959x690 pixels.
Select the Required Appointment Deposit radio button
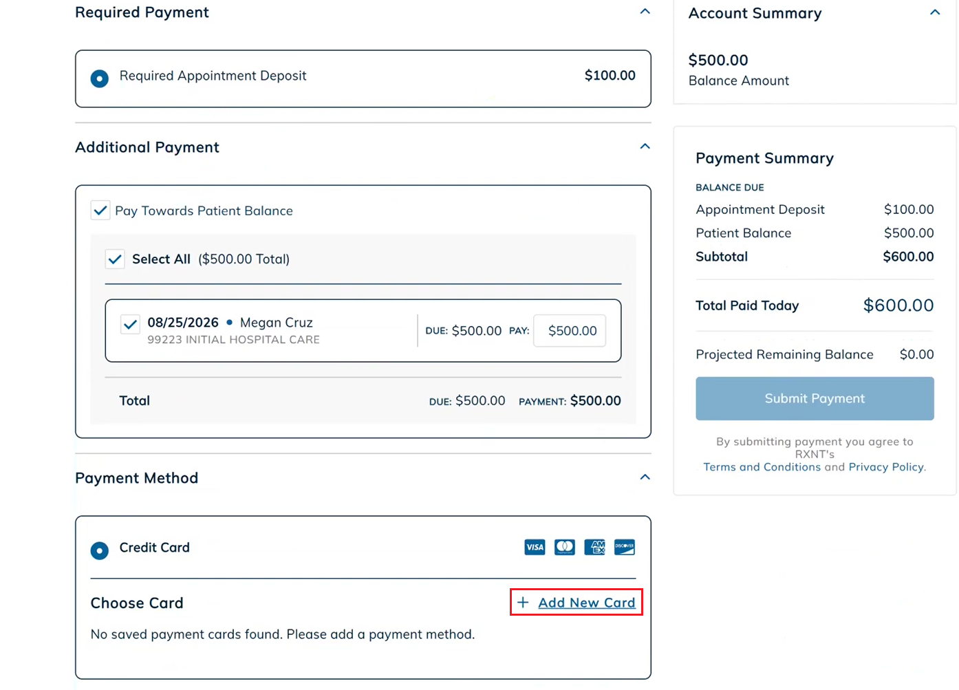pos(100,78)
